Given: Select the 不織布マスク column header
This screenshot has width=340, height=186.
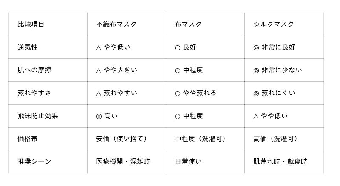Looking at the screenshot, I should pos(116,24).
